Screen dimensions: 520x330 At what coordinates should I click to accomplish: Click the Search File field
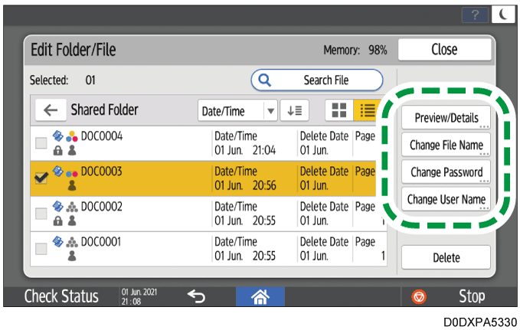[x=317, y=80]
